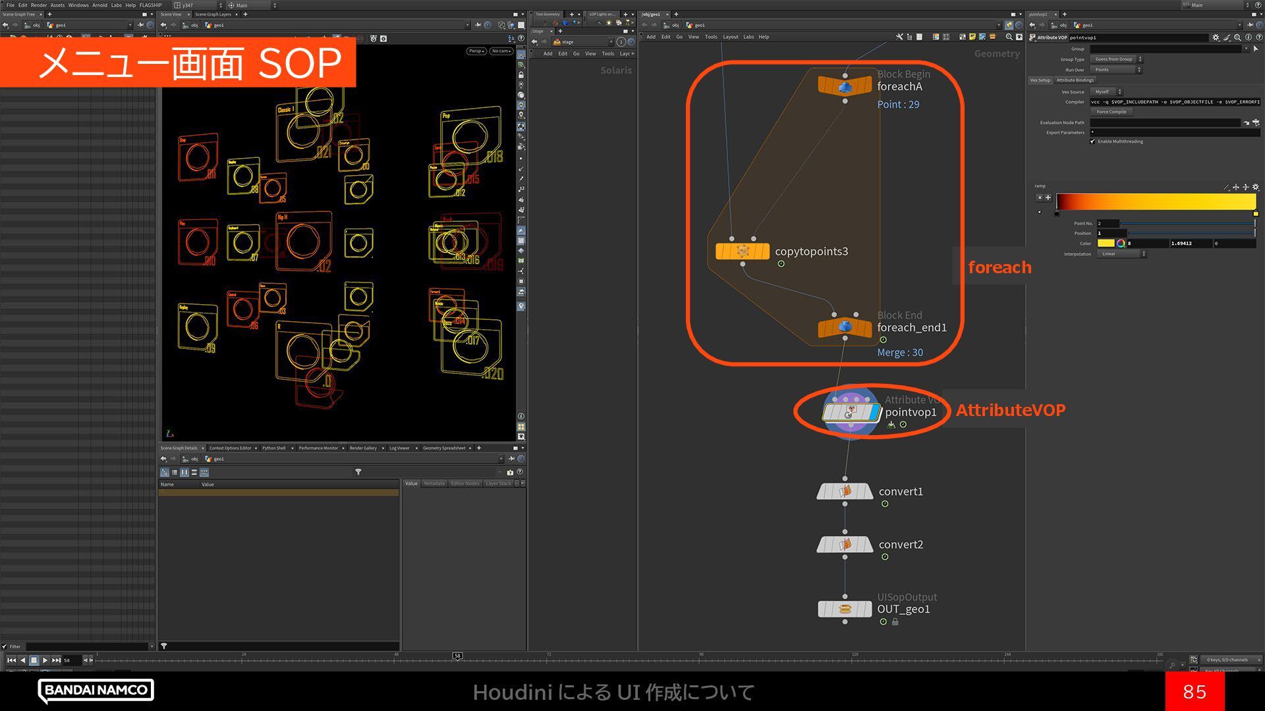The image size is (1265, 711).
Task: Toggle the Filter checkbox in scene tree
Action: point(5,646)
